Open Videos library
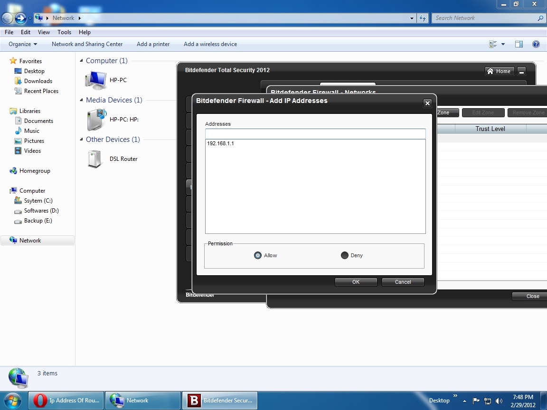This screenshot has width=547, height=410. tap(32, 151)
